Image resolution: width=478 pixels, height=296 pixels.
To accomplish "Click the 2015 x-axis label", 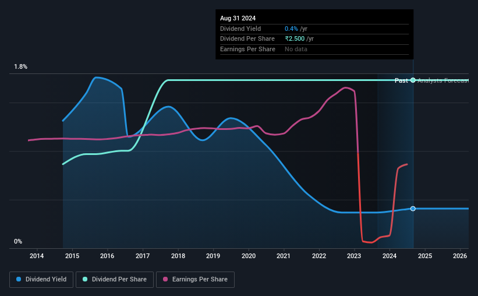I will (72, 256).
